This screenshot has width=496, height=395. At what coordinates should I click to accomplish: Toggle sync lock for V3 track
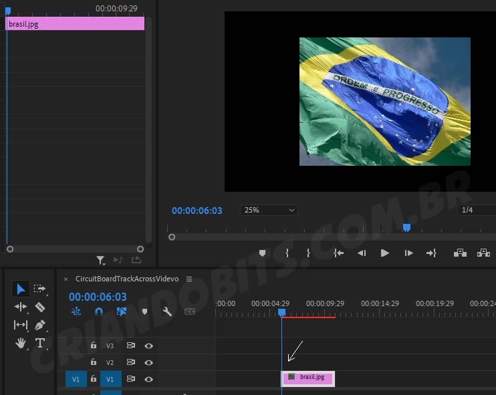click(130, 346)
